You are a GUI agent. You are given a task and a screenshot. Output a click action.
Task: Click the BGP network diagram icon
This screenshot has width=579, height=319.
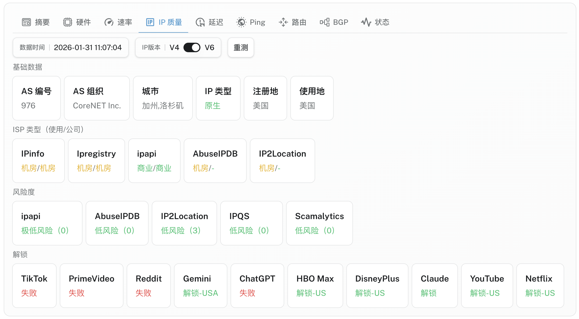tap(324, 22)
